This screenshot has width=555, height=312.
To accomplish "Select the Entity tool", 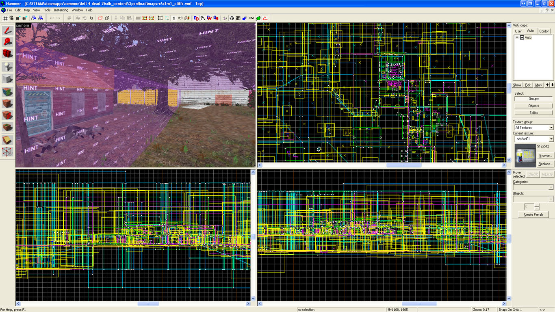I will 8,66.
